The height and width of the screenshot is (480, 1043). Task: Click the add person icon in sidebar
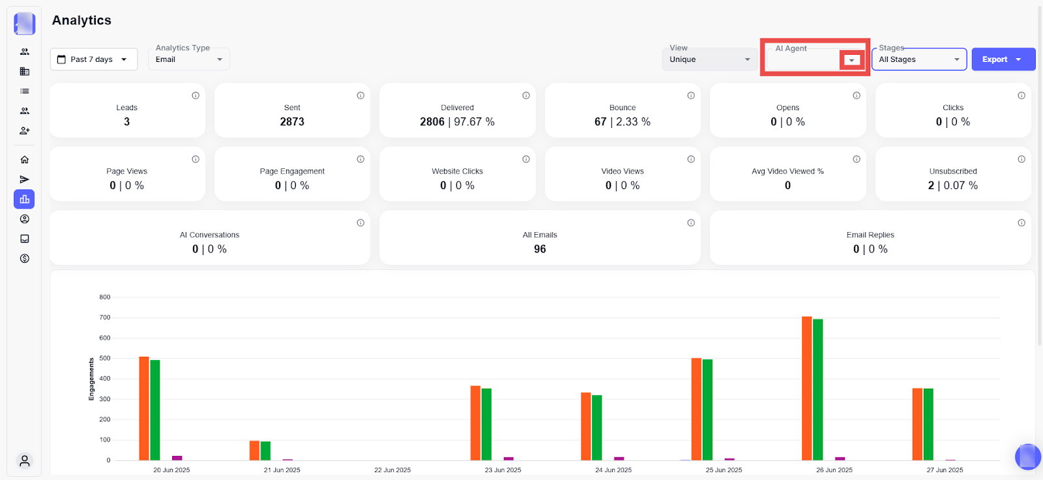[25, 130]
